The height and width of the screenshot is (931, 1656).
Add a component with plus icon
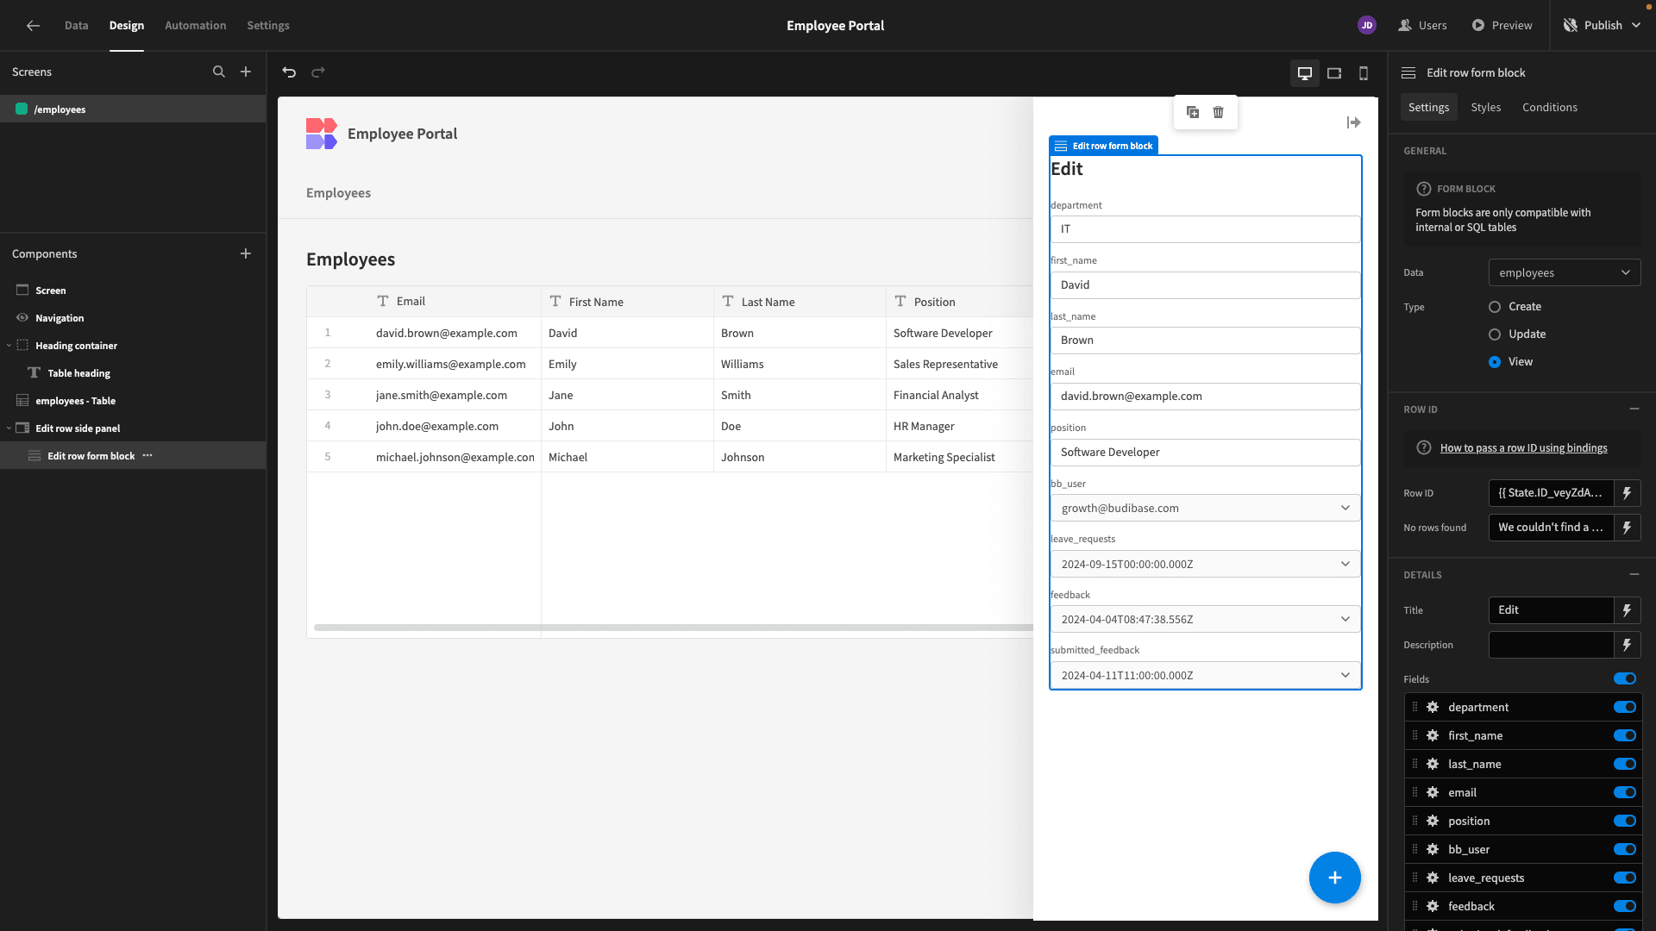pyautogui.click(x=246, y=253)
